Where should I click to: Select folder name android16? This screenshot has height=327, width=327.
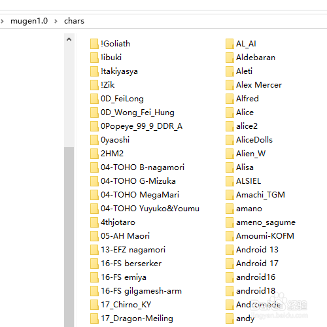(x=256, y=277)
